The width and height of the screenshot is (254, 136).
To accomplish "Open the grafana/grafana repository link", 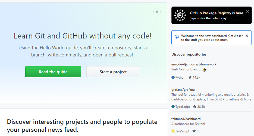I will click(183, 89).
